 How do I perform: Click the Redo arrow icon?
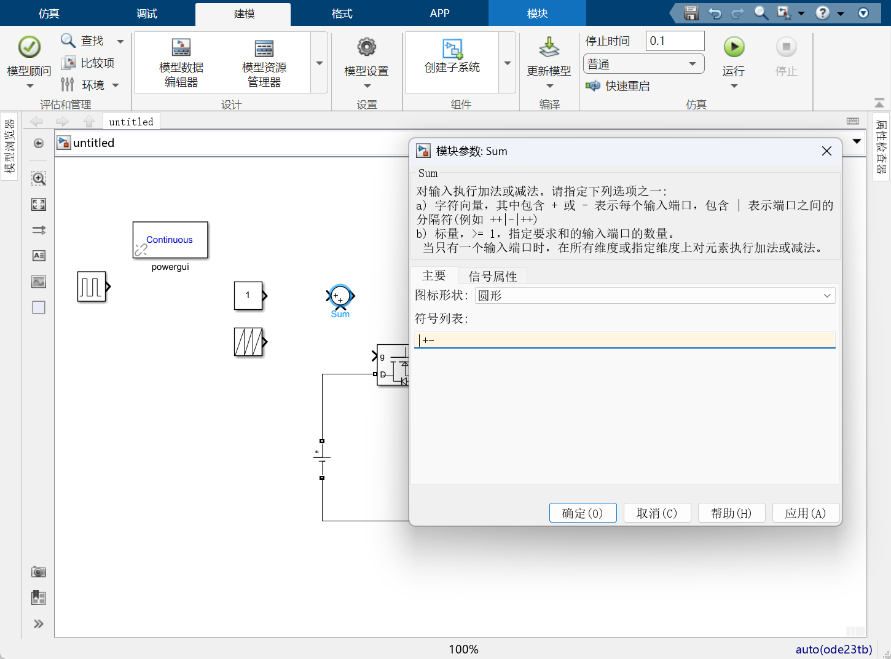[737, 13]
